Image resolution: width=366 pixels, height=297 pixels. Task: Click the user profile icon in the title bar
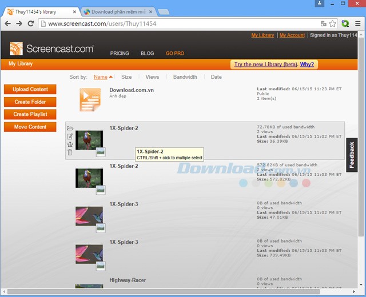tap(319, 3)
